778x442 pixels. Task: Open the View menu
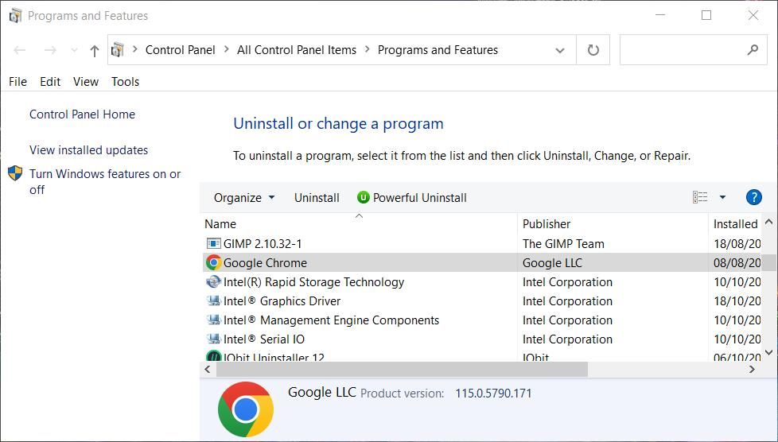tap(86, 81)
